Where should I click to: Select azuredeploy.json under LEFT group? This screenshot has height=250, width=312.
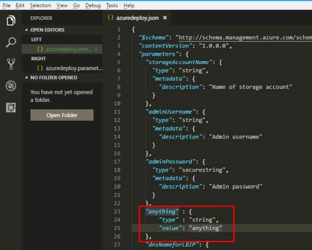62,49
